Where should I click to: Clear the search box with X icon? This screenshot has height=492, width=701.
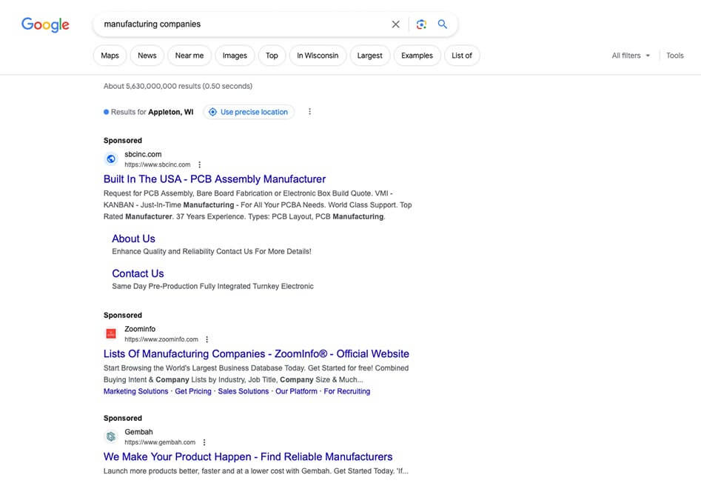click(x=395, y=24)
